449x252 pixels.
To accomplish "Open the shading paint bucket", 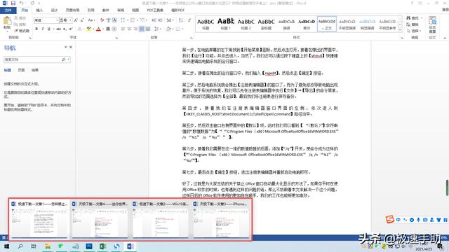I will click(168, 29).
